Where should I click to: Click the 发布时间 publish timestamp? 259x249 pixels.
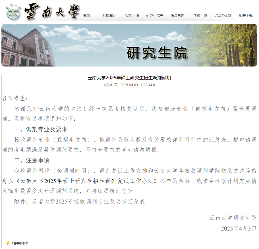(x=129, y=85)
